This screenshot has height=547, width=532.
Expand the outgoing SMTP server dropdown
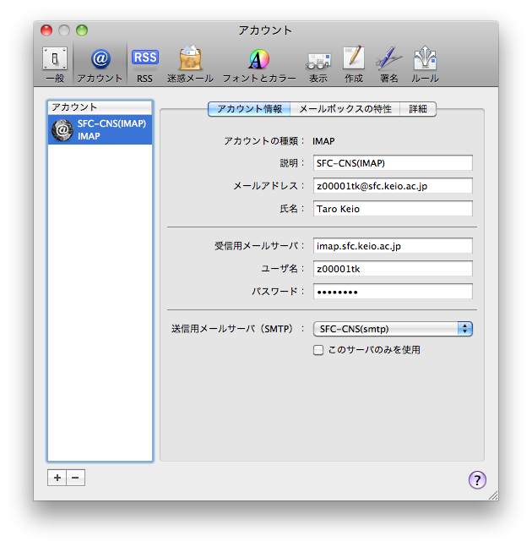click(392, 329)
